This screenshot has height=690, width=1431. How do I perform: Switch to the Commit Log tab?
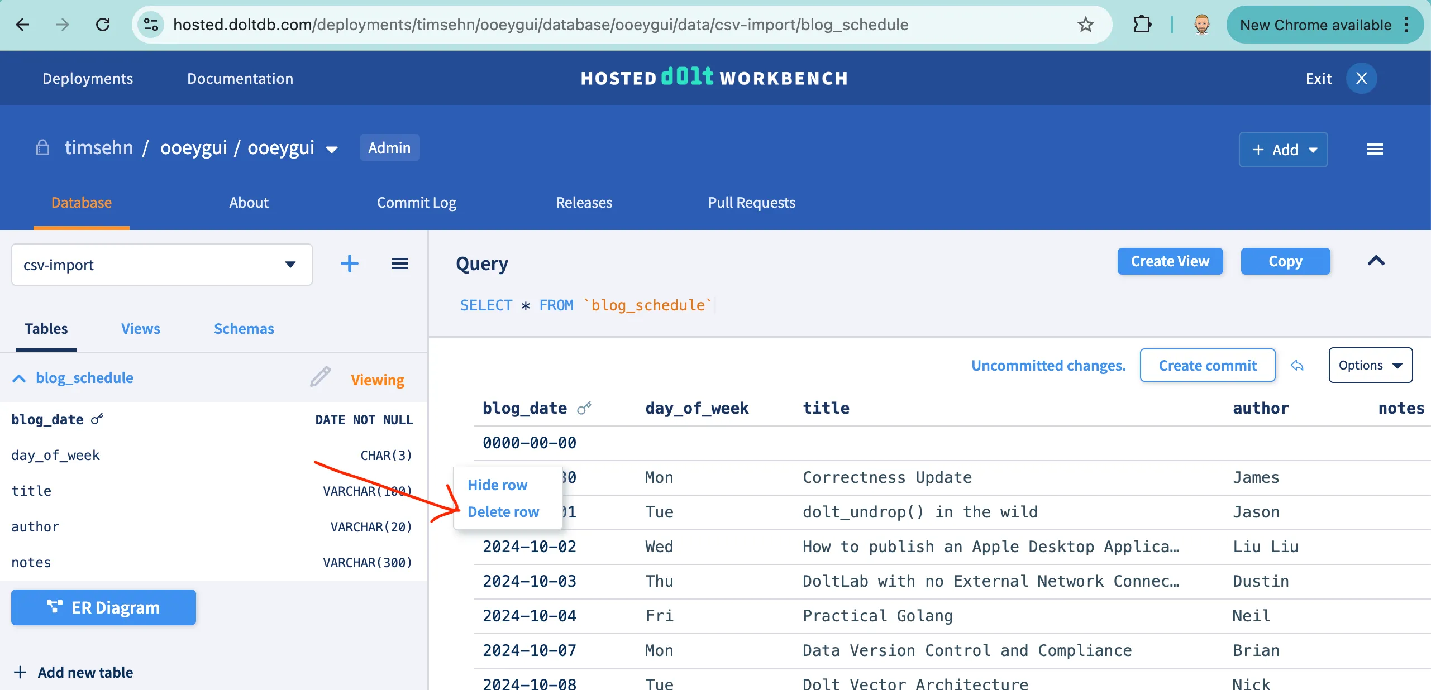416,203
